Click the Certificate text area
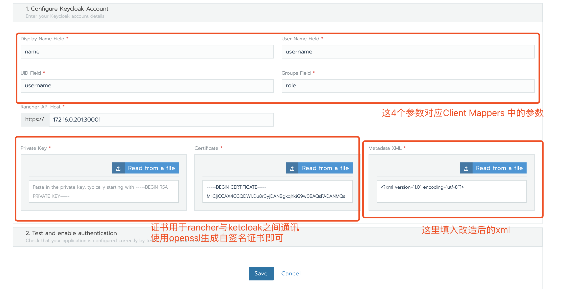570x289 pixels. point(278,191)
